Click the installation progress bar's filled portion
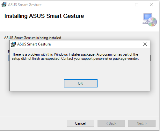This screenshot has height=131, width=160. click(x=9, y=58)
